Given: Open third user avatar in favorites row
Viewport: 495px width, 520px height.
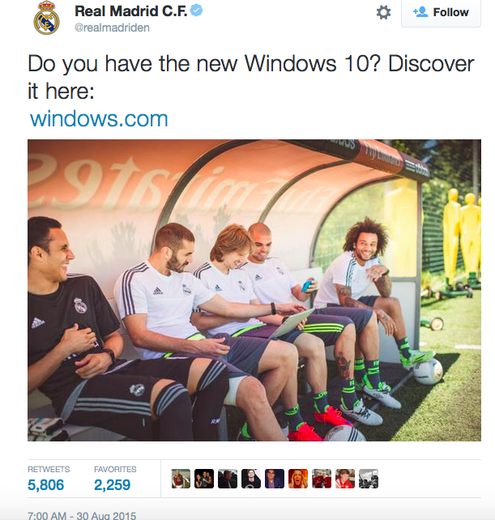Looking at the screenshot, I should (x=228, y=479).
